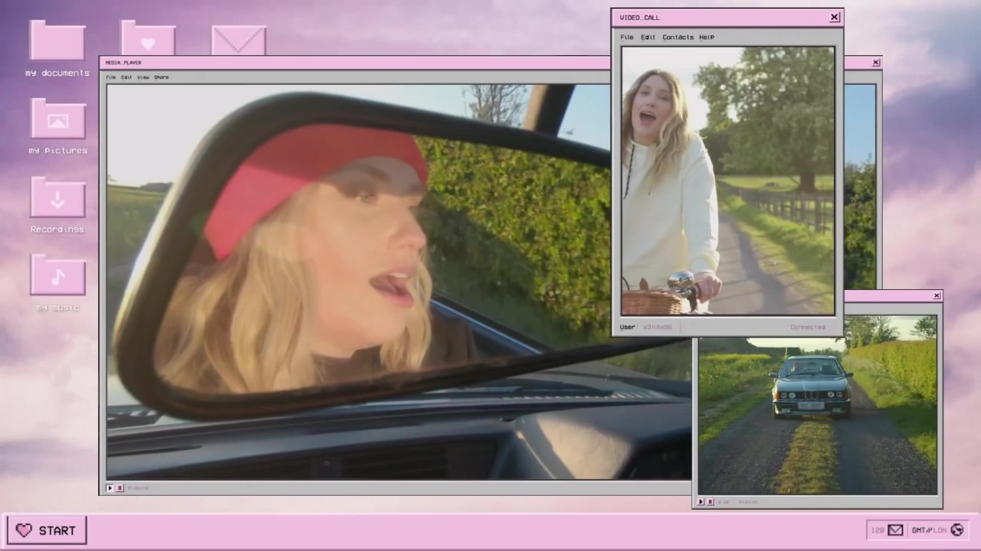Open Edit menu in Media Player

point(126,77)
